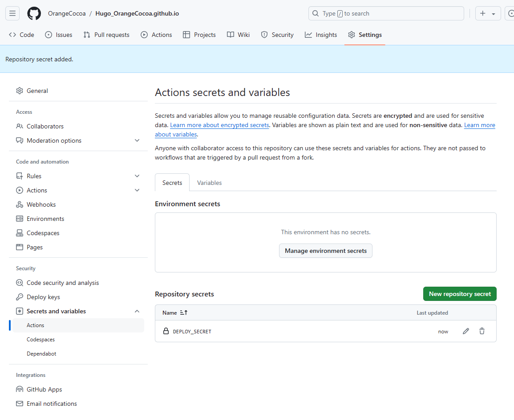
Task: Edit the DEPLOY_SECRET pencil icon
Action: click(x=466, y=331)
